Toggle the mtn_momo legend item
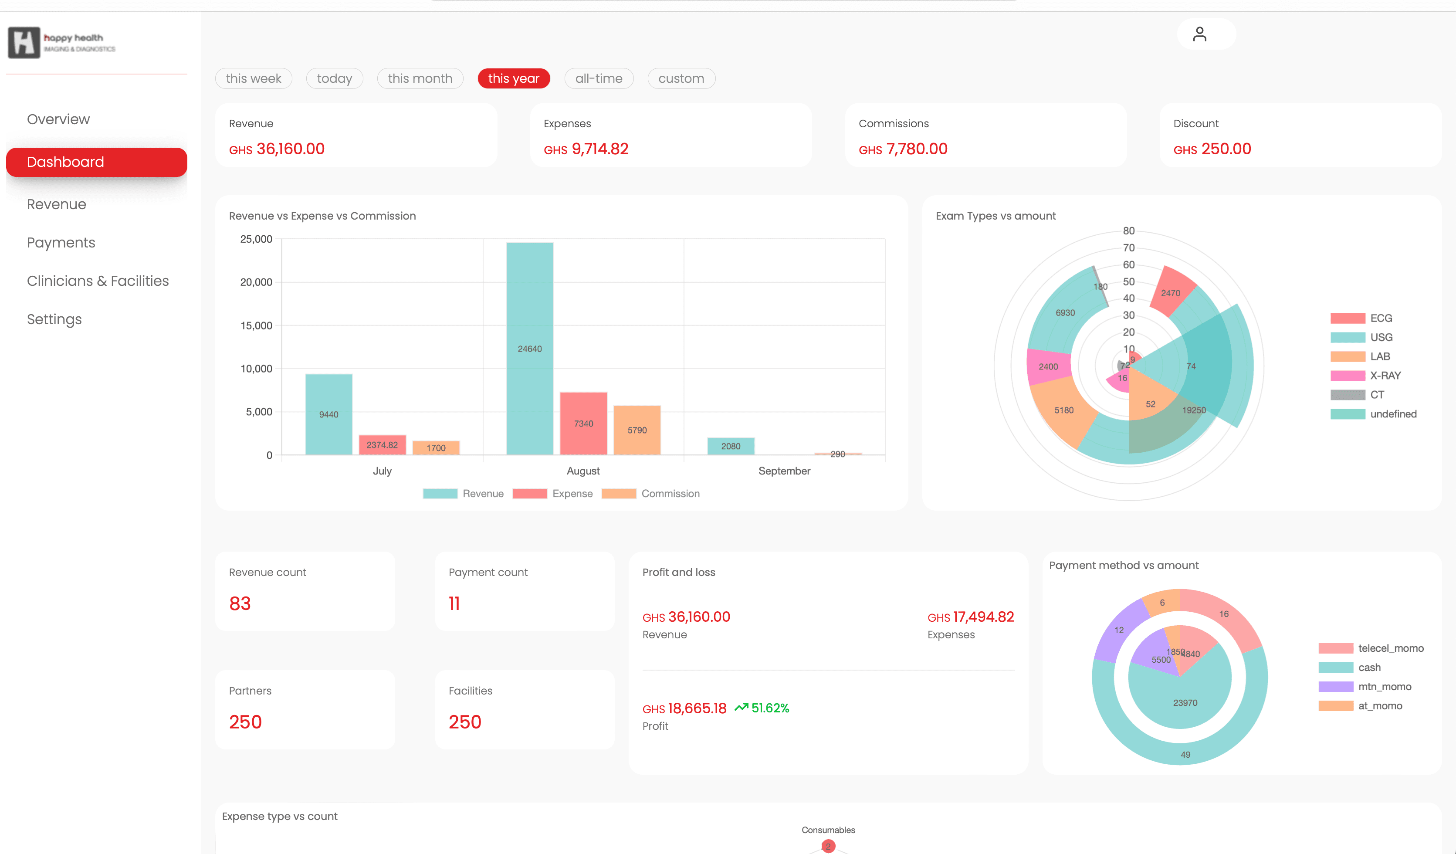 [x=1365, y=686]
